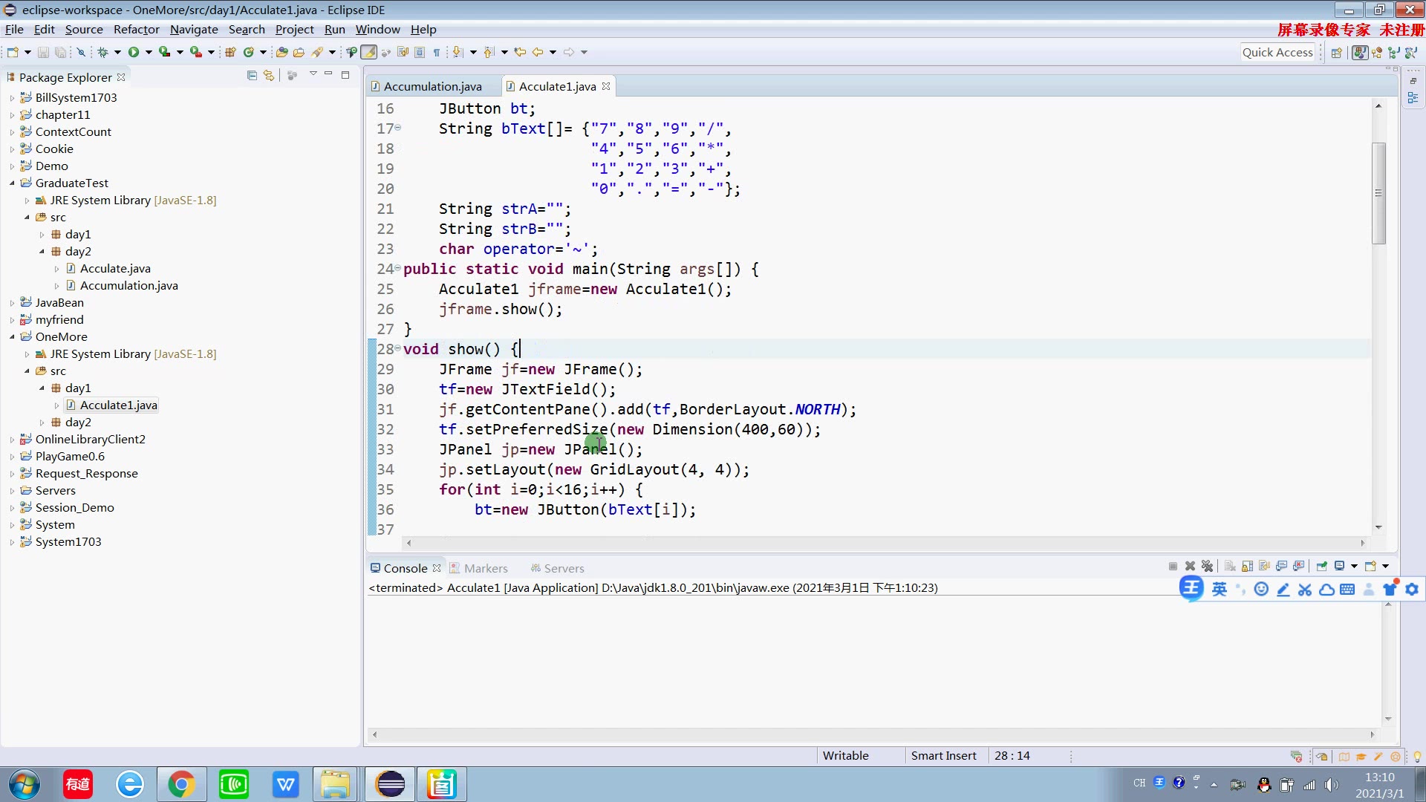Switch to the Accumulation.java editor tab
1426x802 pixels.
[x=432, y=87]
